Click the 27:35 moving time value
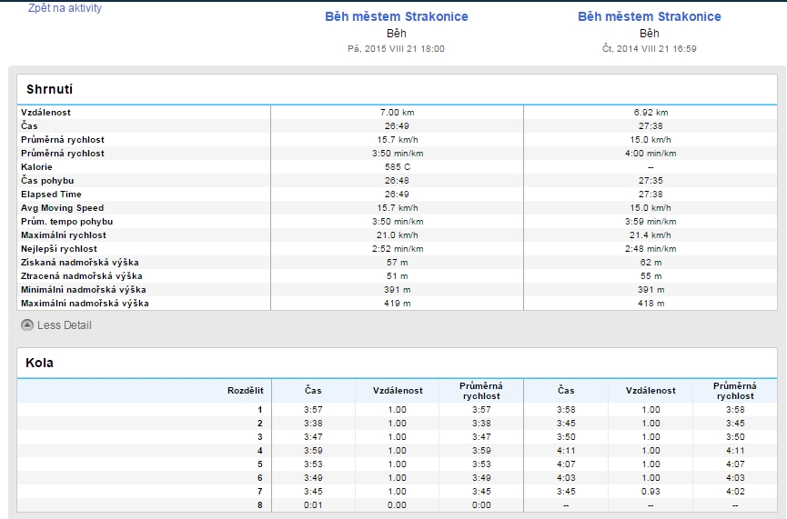This screenshot has height=519, width=787. point(651,181)
